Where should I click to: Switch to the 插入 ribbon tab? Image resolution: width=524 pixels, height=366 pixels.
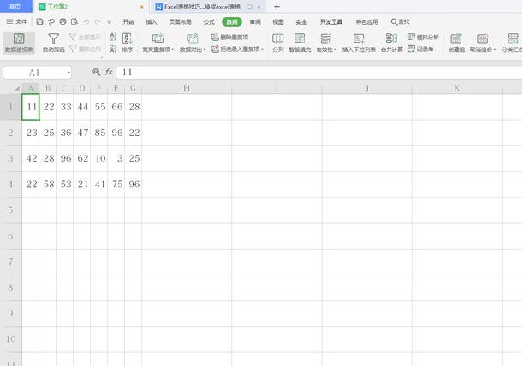(152, 22)
